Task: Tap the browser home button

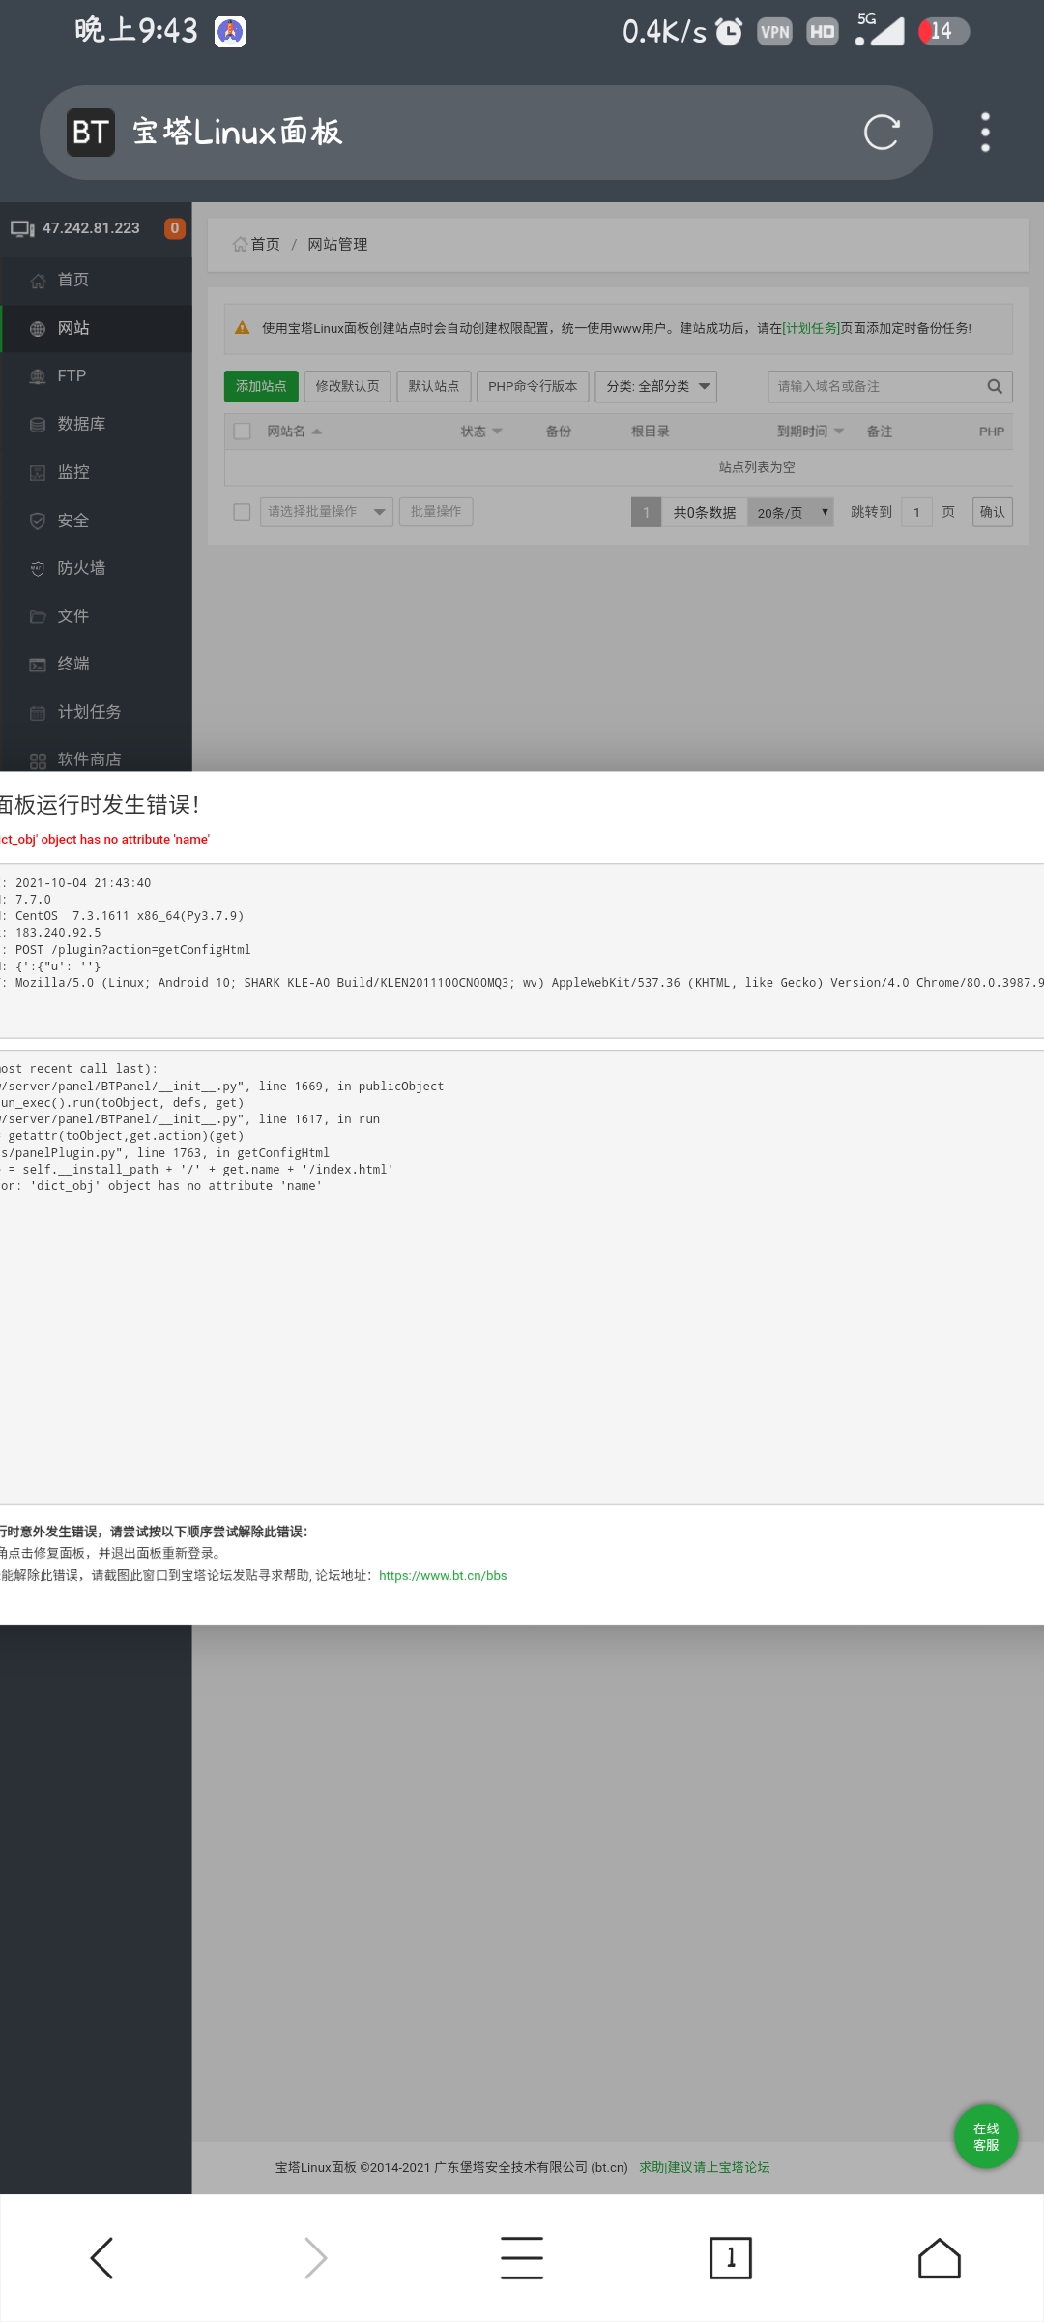Action: (x=940, y=2258)
